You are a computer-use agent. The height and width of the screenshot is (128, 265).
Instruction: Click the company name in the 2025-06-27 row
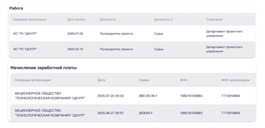pyautogui.click(x=50, y=113)
